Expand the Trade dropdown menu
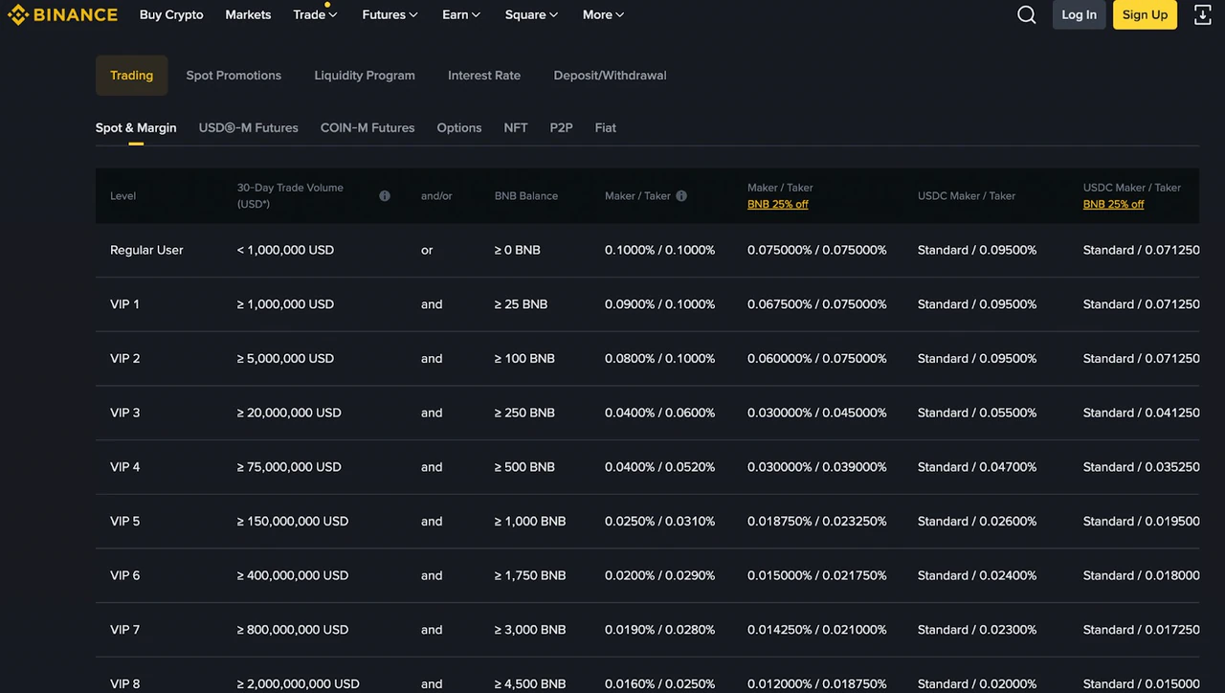Screen dimensions: 1225x693 click(315, 14)
